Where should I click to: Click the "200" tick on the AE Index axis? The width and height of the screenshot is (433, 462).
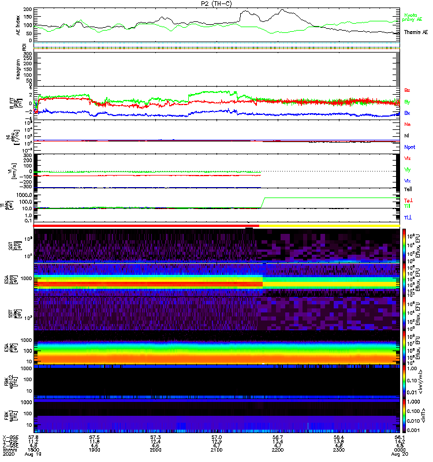click(x=28, y=9)
